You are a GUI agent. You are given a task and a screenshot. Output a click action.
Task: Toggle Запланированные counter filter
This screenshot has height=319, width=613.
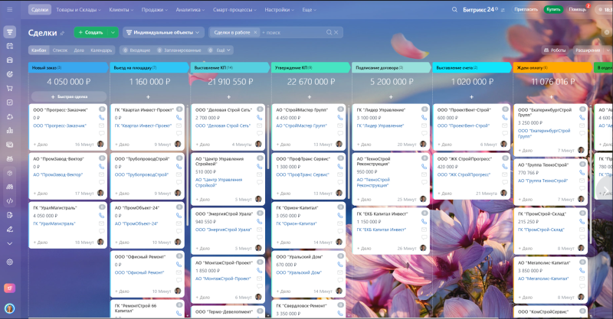point(179,50)
